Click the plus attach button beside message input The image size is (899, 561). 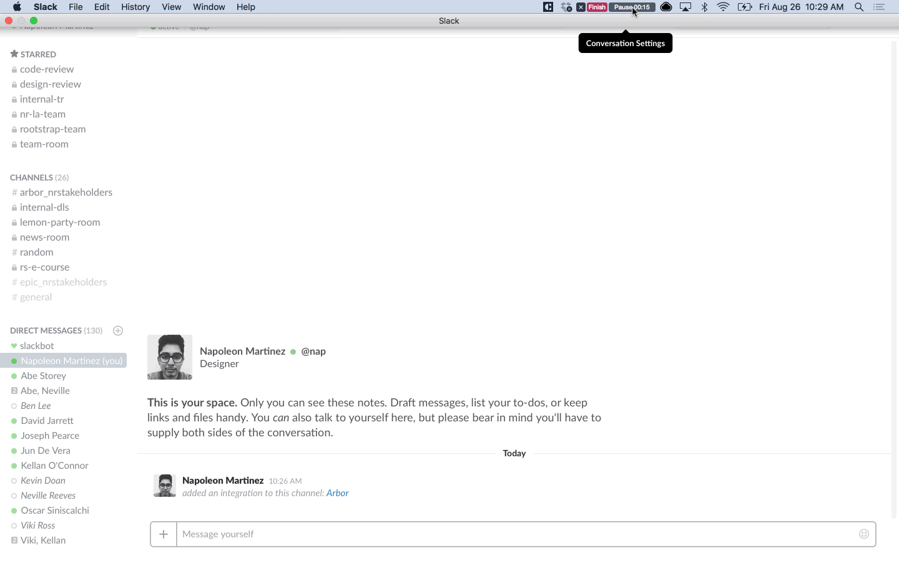pos(164,534)
